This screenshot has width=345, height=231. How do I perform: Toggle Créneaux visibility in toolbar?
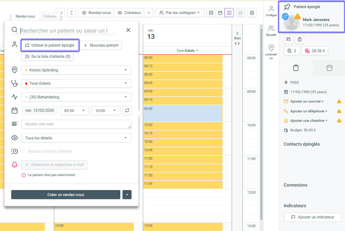pyautogui.click(x=129, y=13)
